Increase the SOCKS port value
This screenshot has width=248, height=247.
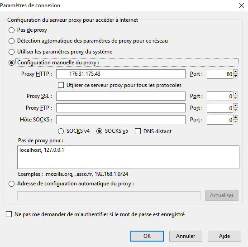[x=235, y=117]
